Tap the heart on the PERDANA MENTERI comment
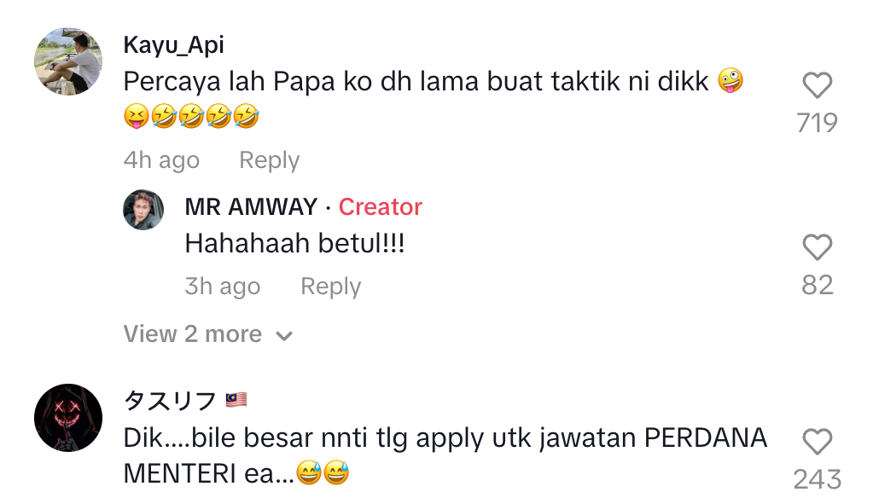The width and height of the screenshot is (879, 498). pos(818,442)
